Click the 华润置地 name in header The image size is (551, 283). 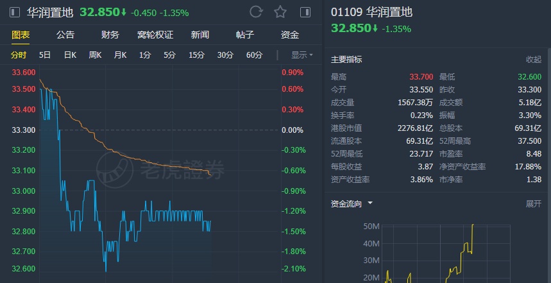click(x=50, y=13)
